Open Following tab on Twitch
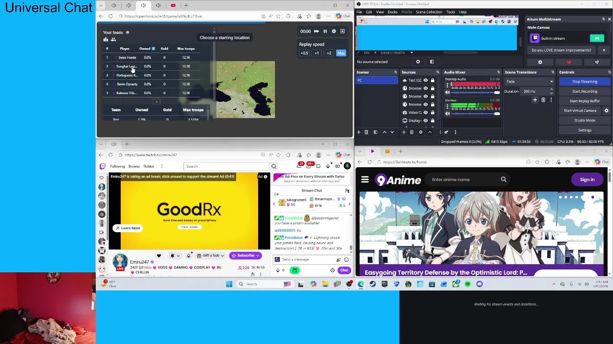 [117, 166]
